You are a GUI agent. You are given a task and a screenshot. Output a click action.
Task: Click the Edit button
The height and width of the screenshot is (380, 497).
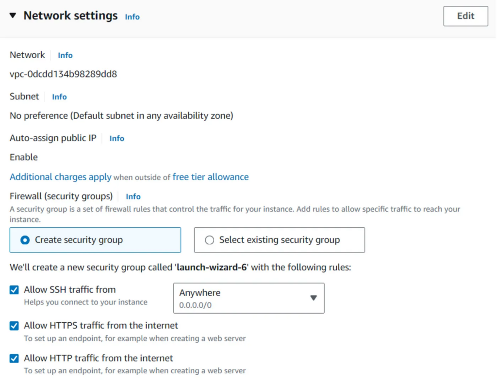[465, 16]
